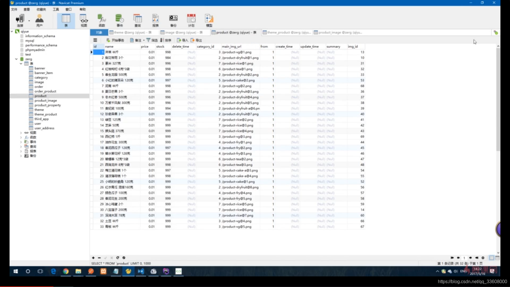This screenshot has height=287, width=510.
Task: Expand the Views (视图) node in tree
Action: click(21, 133)
